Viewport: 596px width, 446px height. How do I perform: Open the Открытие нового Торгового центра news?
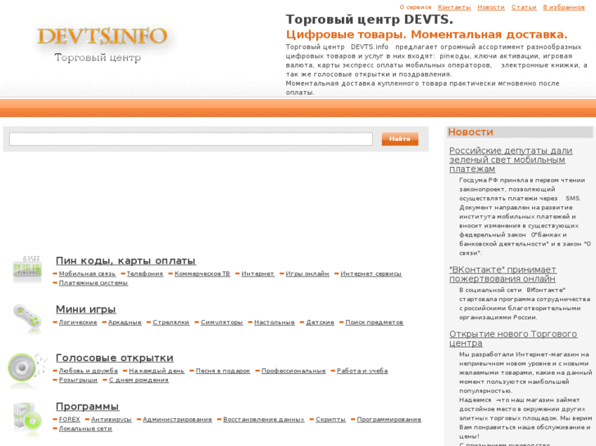point(513,339)
